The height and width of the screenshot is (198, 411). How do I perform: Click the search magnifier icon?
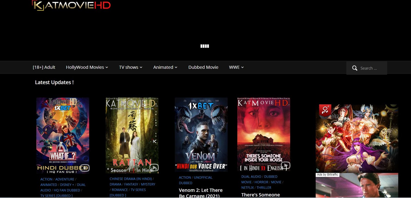point(354,68)
